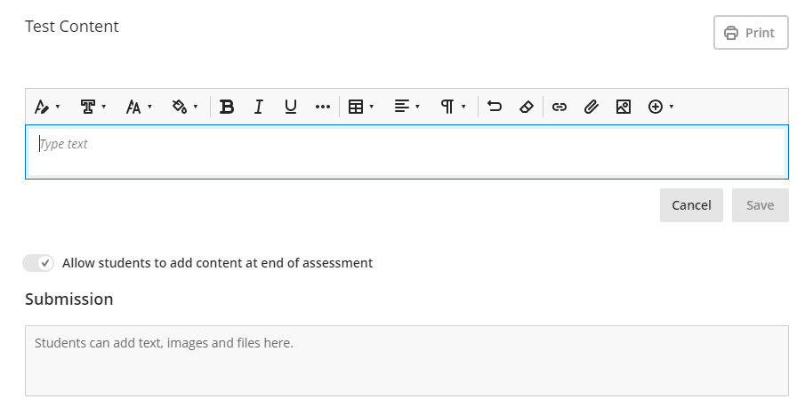This screenshot has width=805, height=415.
Task: Insert an image into the editor
Action: 623,107
